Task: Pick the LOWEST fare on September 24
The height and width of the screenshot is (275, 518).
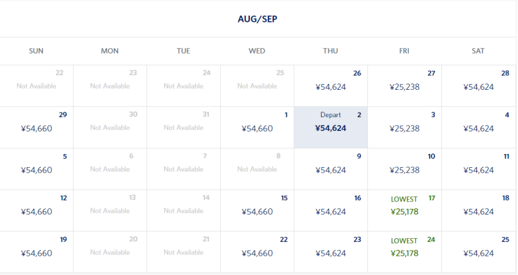Action: [405, 253]
